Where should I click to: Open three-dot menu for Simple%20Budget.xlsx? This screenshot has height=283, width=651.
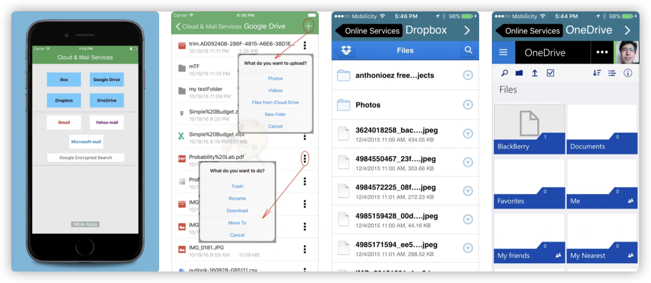pos(305,137)
